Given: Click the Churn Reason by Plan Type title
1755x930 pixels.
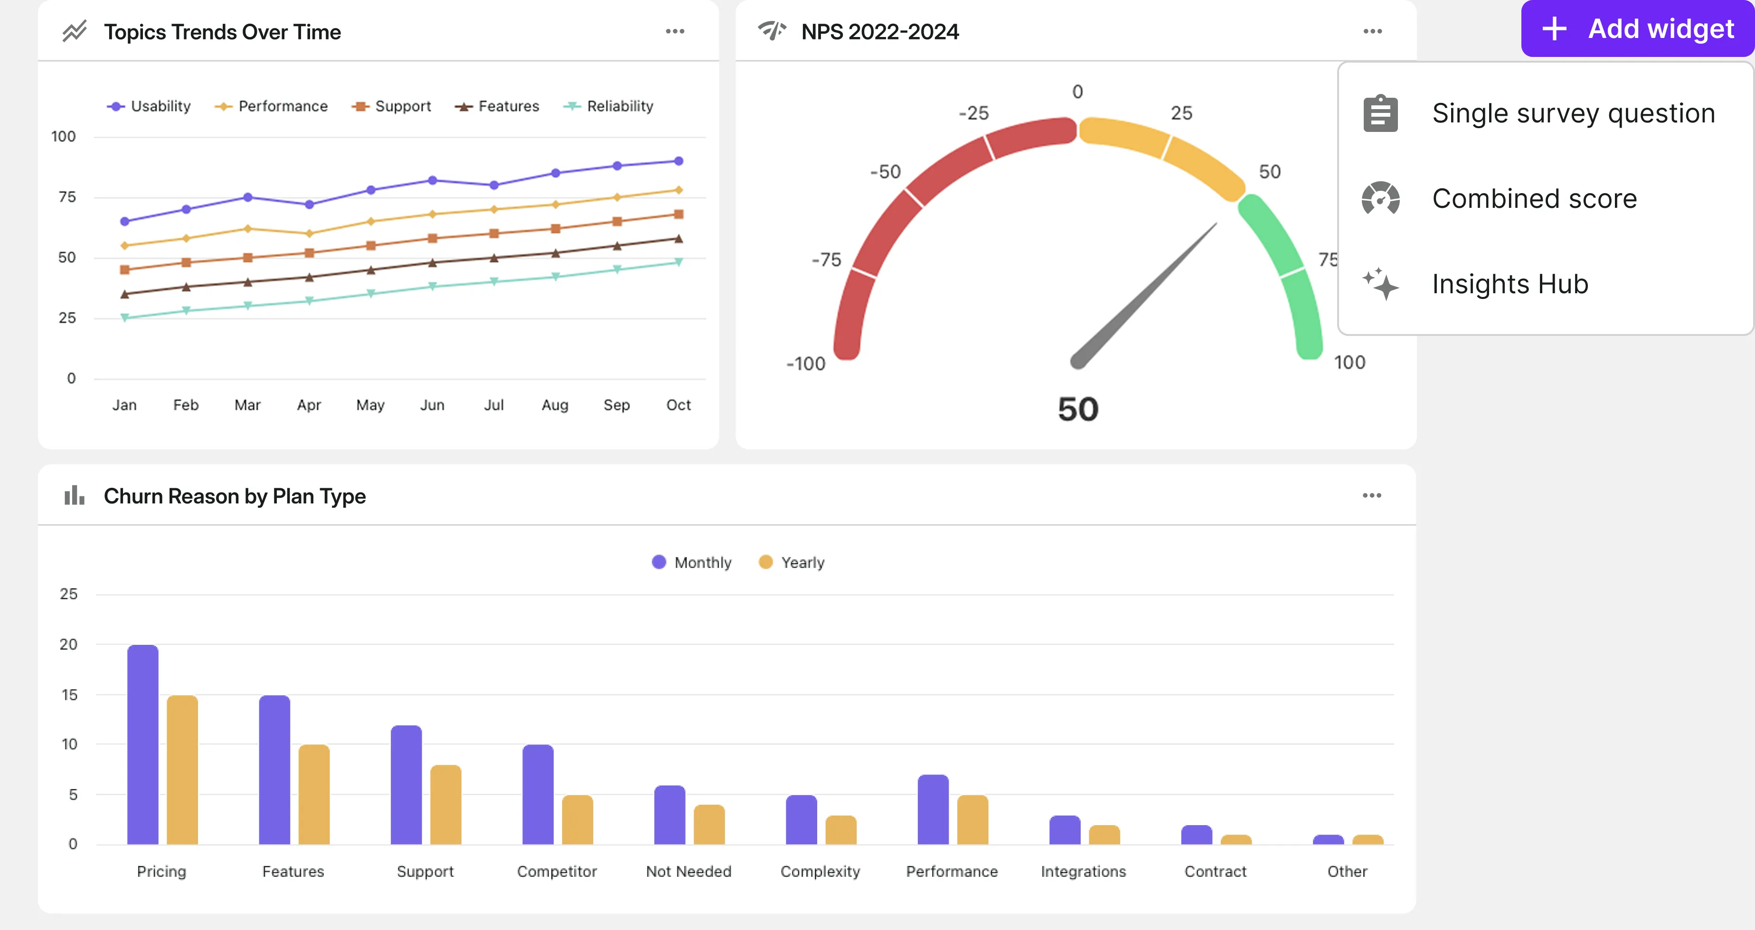Looking at the screenshot, I should 235,496.
